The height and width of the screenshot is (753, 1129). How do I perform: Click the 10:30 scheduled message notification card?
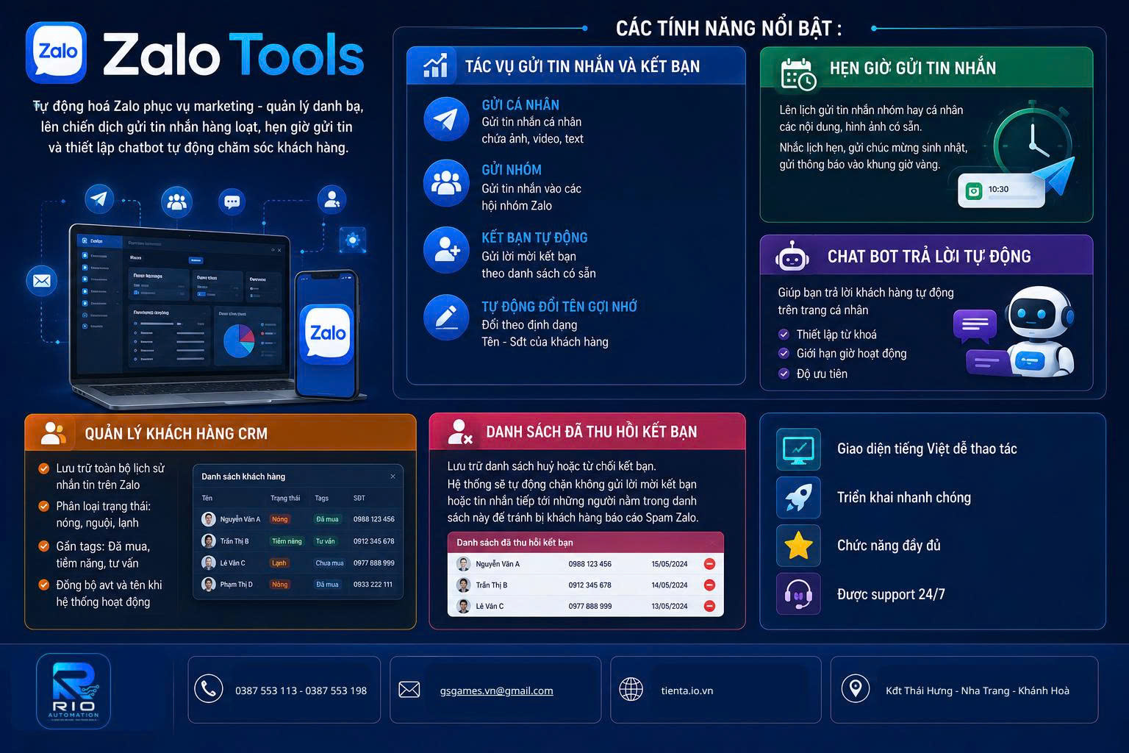click(1001, 190)
